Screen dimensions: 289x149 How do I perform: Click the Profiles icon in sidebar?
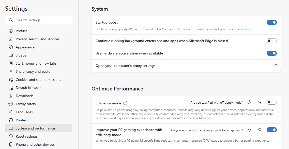coord(11,31)
